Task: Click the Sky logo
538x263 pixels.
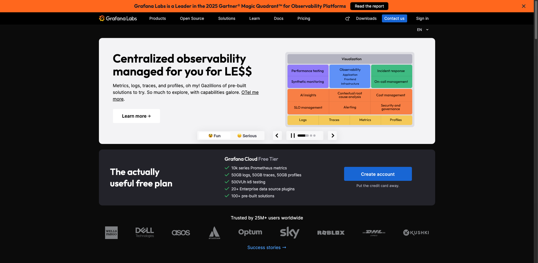Action: click(290, 232)
